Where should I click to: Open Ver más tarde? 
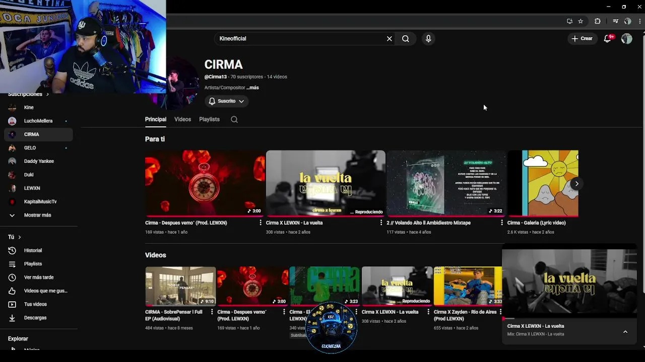pyautogui.click(x=39, y=278)
